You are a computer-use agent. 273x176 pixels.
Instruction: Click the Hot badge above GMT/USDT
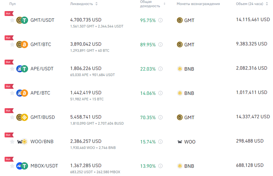click(x=9, y=13)
